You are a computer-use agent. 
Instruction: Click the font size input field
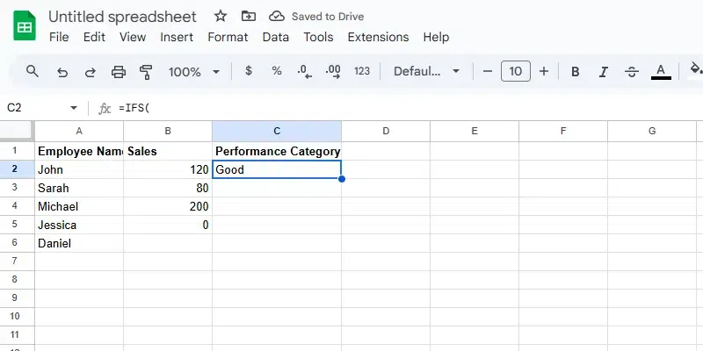tap(516, 72)
